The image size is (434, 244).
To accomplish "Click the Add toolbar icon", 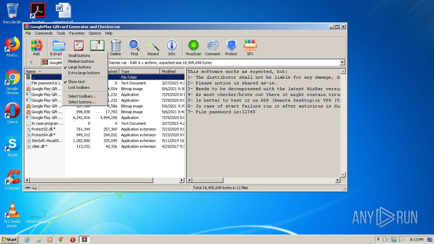I will click(36, 47).
